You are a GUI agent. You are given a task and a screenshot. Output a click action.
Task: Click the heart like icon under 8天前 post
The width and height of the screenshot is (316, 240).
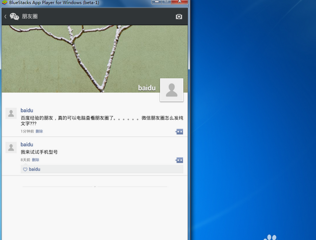pos(25,169)
